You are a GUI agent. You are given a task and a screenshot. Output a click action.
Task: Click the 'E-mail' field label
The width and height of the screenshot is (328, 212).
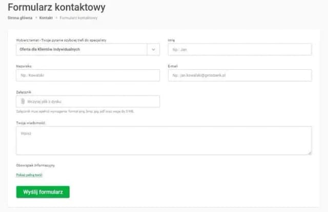(173, 66)
